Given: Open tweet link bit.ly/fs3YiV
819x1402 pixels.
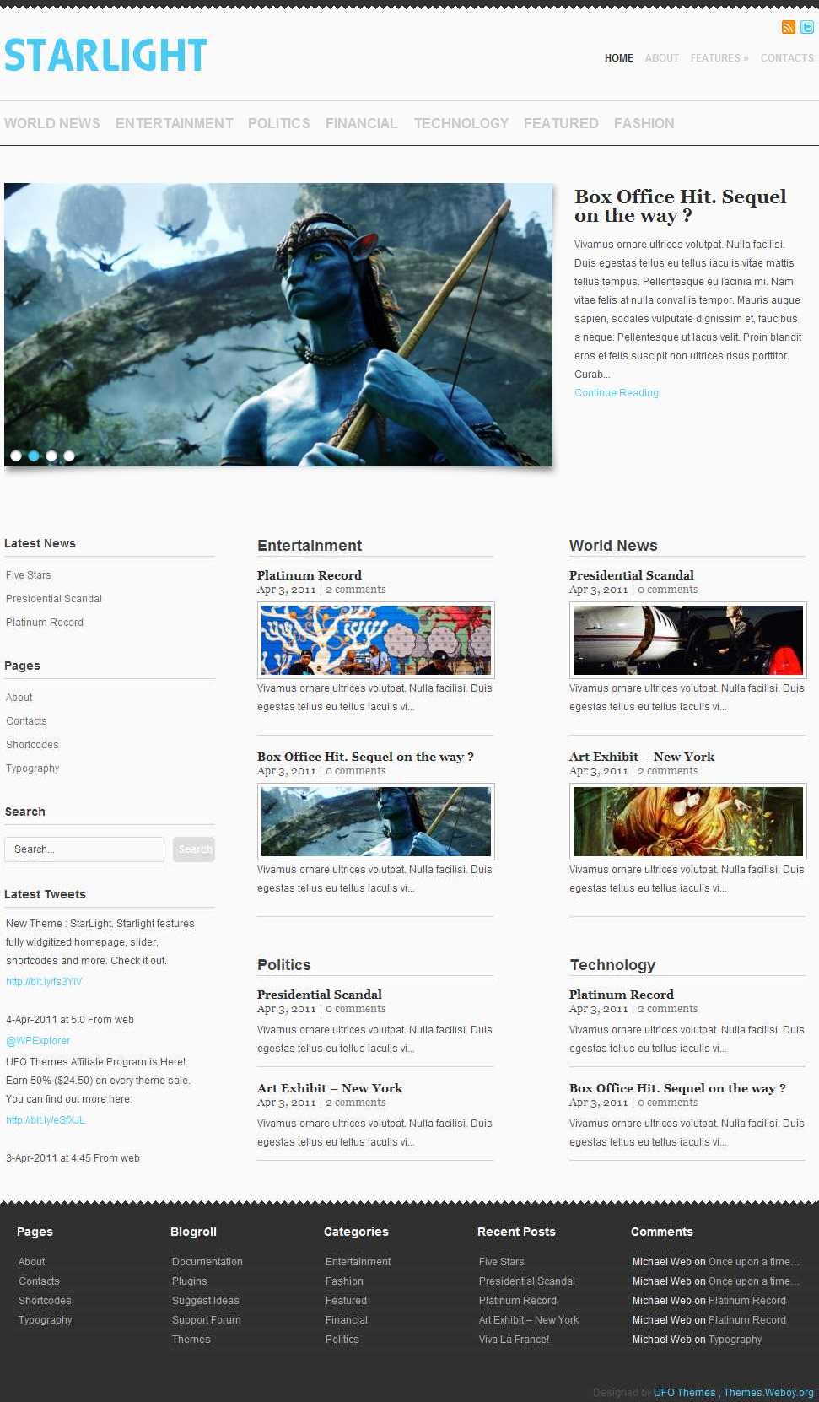Looking at the screenshot, I should click(x=44, y=982).
